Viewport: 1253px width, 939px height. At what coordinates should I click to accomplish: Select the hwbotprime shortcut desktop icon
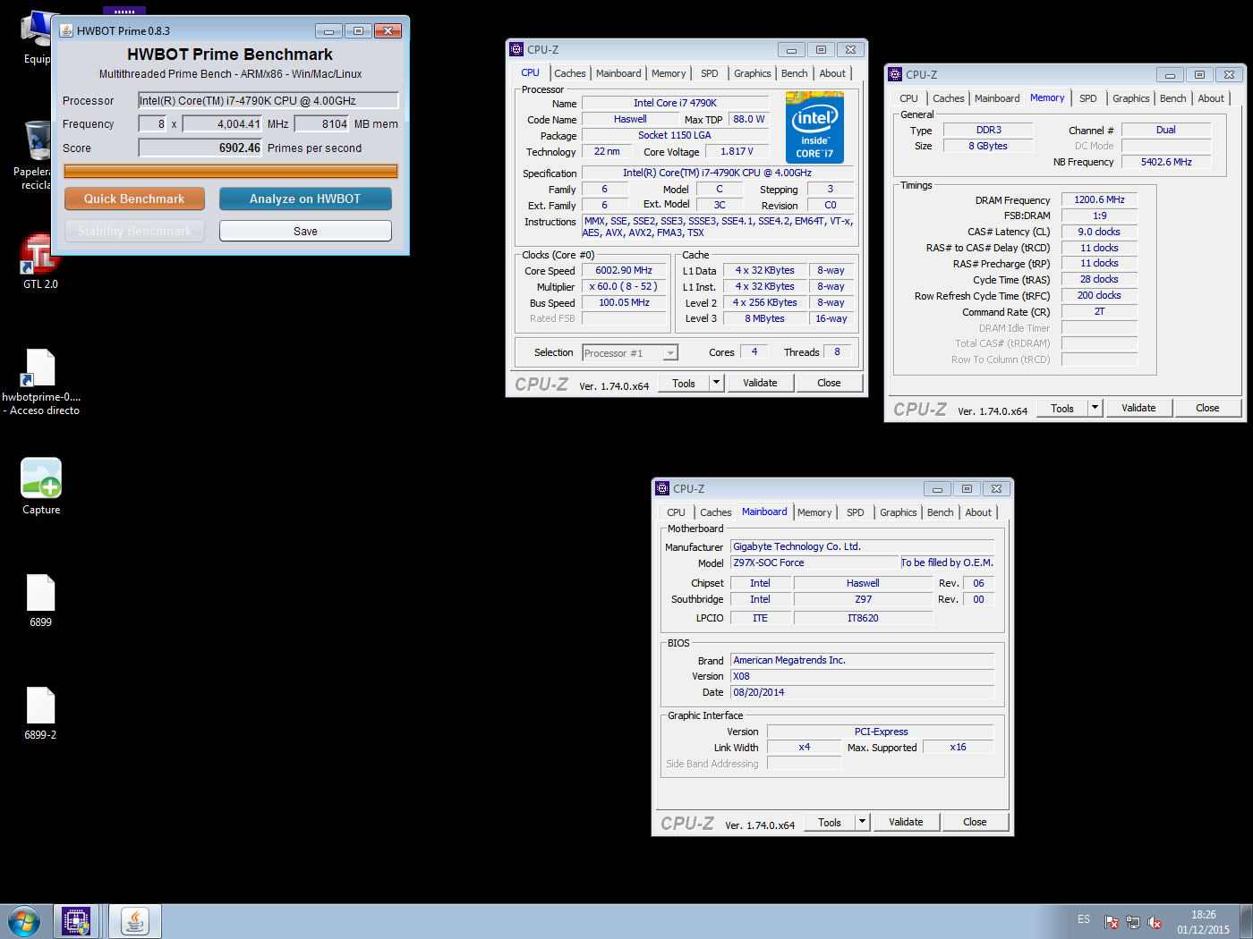point(40,382)
